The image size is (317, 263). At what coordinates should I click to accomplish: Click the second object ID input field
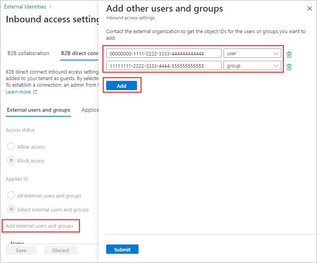pyautogui.click(x=164, y=66)
